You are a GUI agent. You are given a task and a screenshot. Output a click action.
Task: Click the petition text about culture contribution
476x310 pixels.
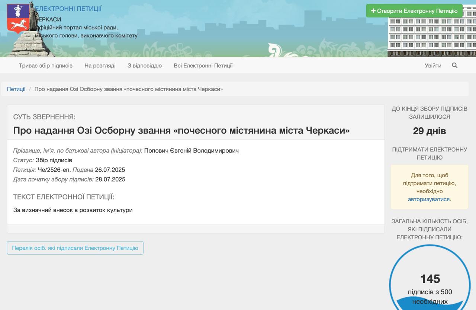[73, 210]
